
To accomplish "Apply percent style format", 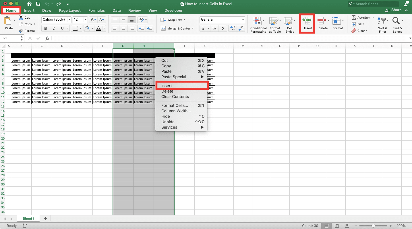I will tap(214, 28).
